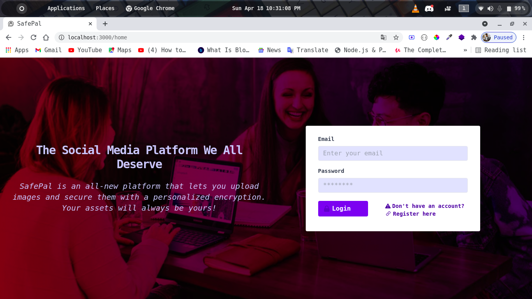Open the Apps bookmark shortcut
The image size is (532, 299).
[17, 50]
